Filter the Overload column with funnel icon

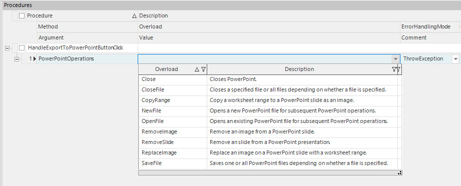point(203,69)
